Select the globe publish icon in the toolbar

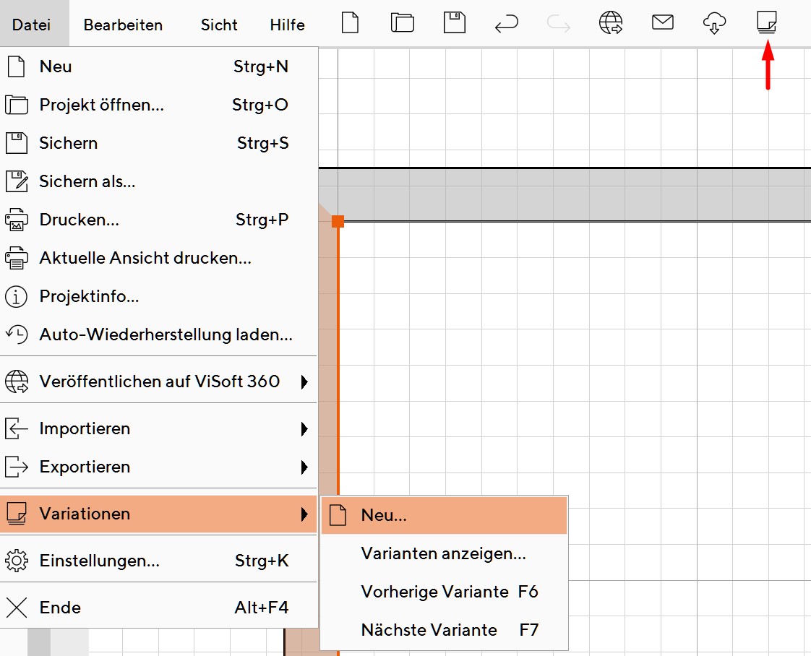pyautogui.click(x=611, y=22)
